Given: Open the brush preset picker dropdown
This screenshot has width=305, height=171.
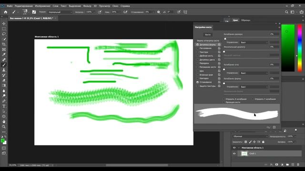Looking at the screenshot, I should 29,12.
